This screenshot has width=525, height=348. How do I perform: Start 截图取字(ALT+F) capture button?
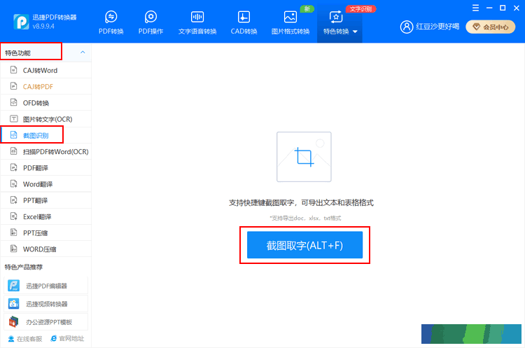click(304, 245)
